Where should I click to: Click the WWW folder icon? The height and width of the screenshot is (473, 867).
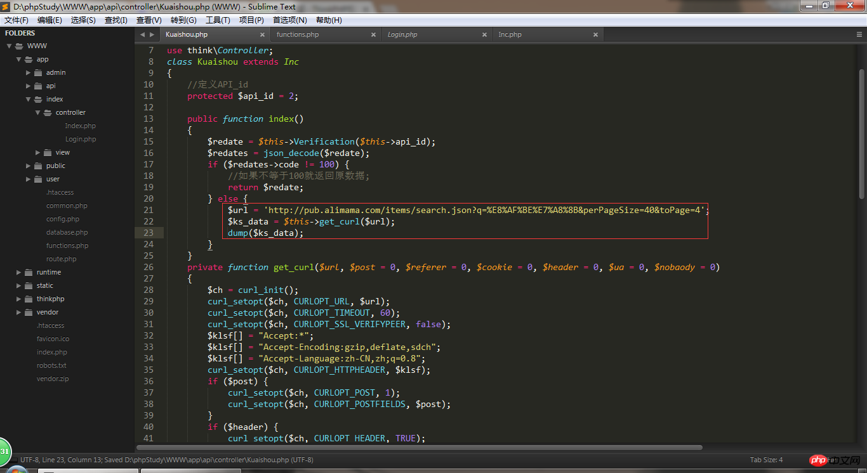click(19, 46)
